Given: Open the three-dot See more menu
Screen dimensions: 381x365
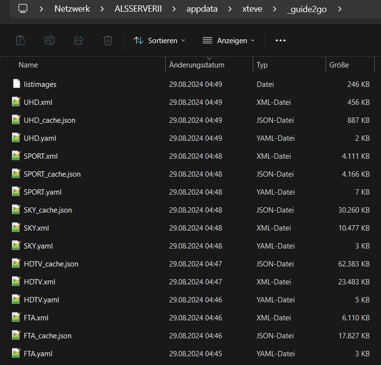Looking at the screenshot, I should (x=281, y=40).
